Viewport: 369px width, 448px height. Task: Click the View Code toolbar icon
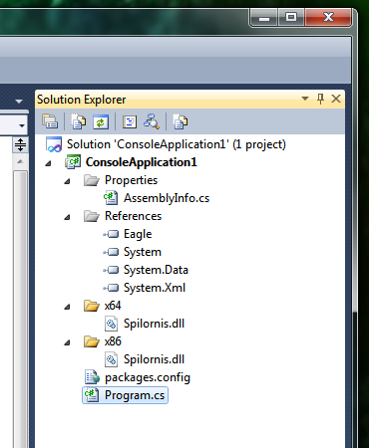[x=130, y=121]
